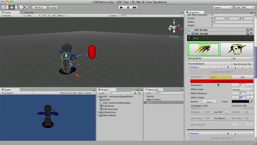Expand the JrDevAssets folder
This screenshot has width=257, height=145.
(x=98, y=112)
